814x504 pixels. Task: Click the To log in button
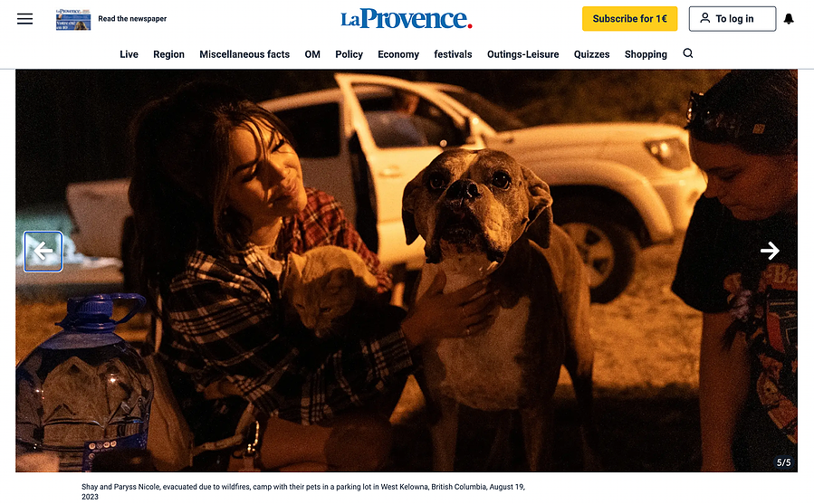click(733, 19)
